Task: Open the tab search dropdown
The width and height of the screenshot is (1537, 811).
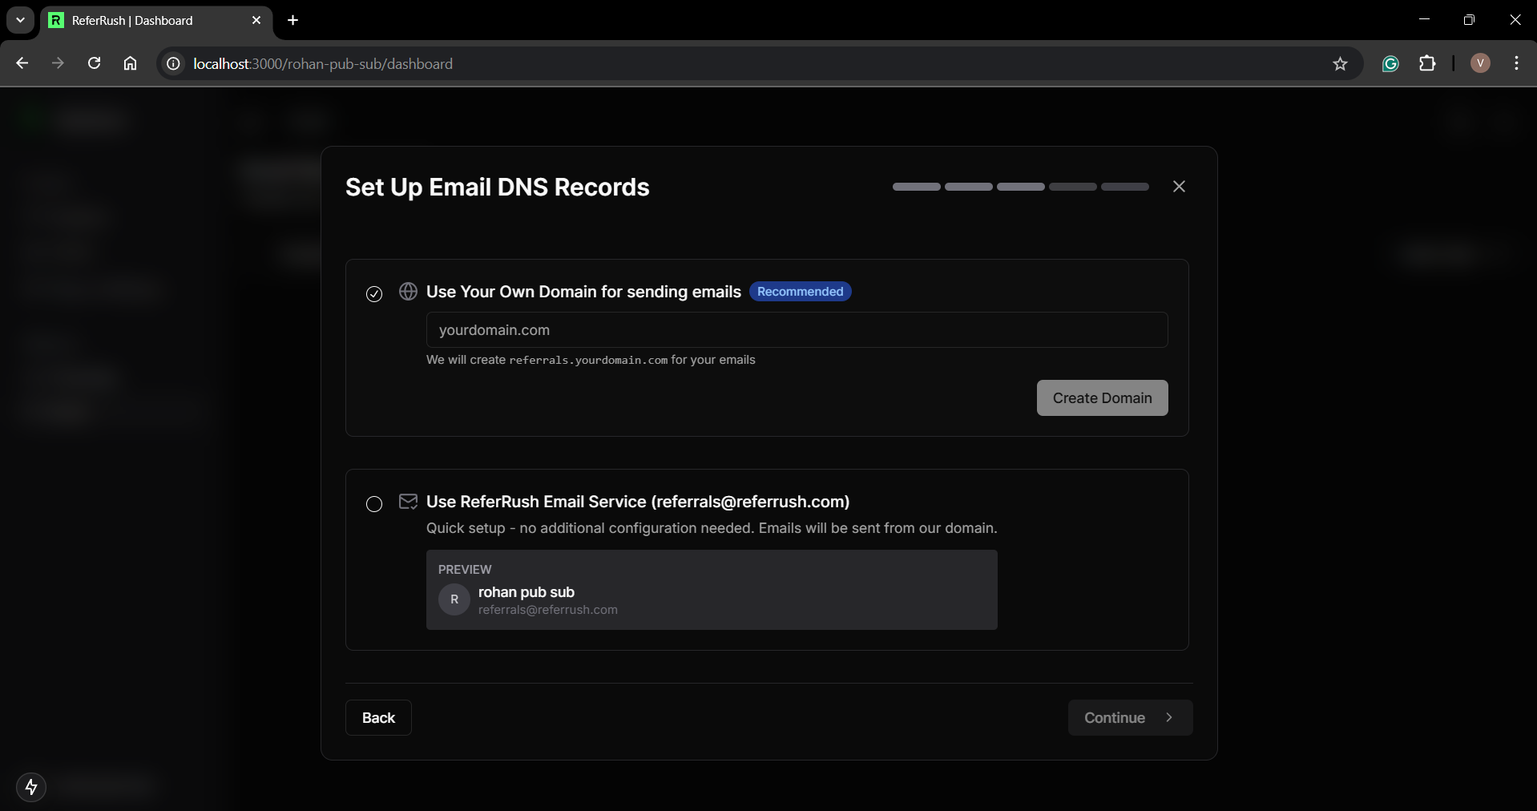Action: (21, 20)
